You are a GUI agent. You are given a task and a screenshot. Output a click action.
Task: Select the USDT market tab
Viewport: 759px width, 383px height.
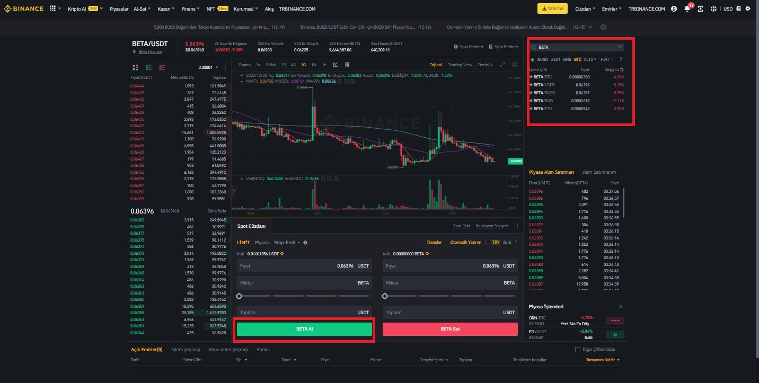pos(555,59)
